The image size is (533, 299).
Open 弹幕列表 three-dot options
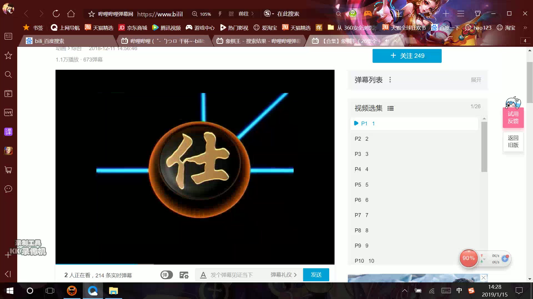tap(390, 80)
